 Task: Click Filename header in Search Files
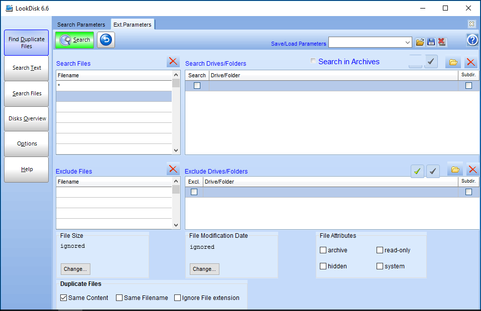click(114, 75)
